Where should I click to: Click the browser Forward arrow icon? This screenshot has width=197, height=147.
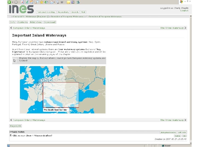tap(16, 2)
